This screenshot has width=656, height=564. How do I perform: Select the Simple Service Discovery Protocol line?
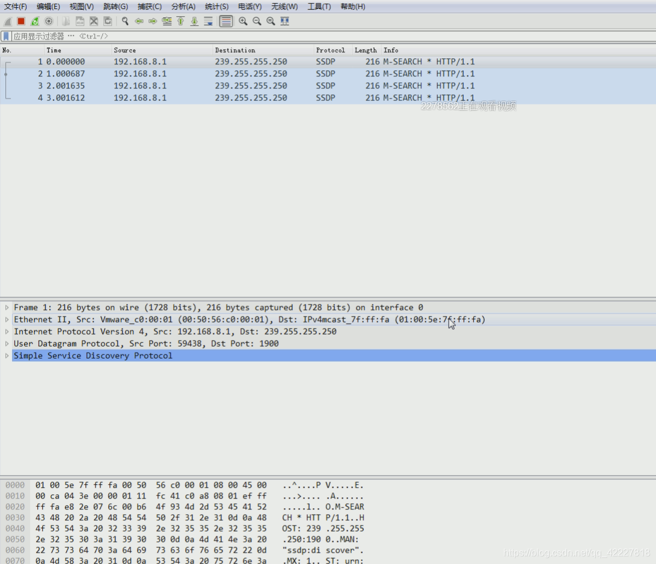(x=334, y=356)
